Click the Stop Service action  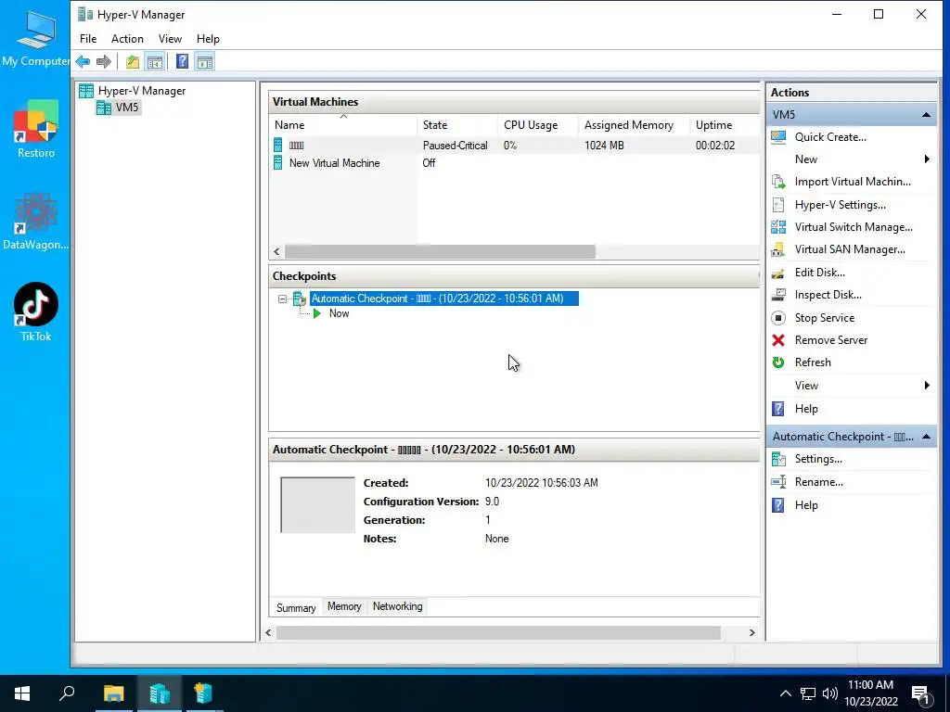[824, 318]
